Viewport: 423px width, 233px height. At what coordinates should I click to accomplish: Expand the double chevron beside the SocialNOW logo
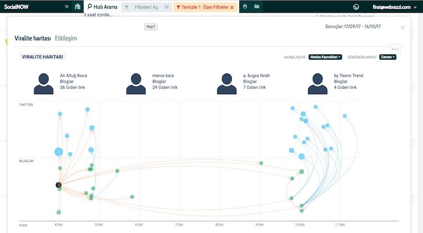click(66, 7)
